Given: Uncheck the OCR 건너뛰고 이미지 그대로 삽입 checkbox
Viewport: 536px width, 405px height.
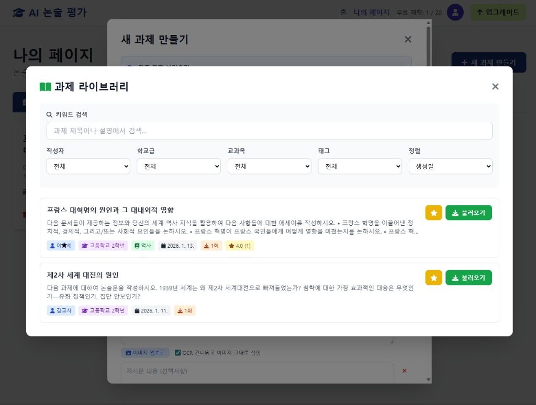Looking at the screenshot, I should [x=178, y=352].
